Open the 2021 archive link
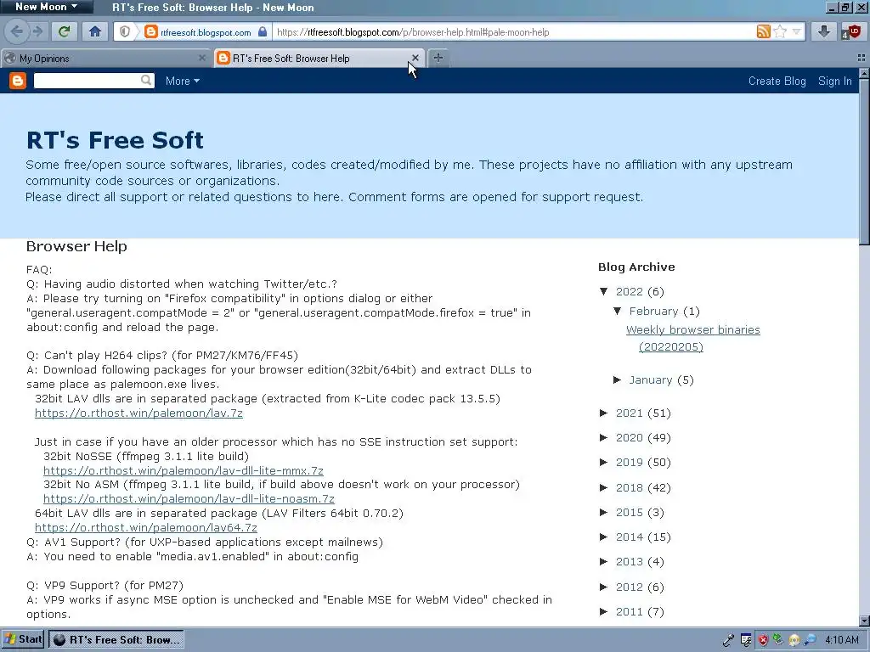The height and width of the screenshot is (652, 870). coord(630,413)
